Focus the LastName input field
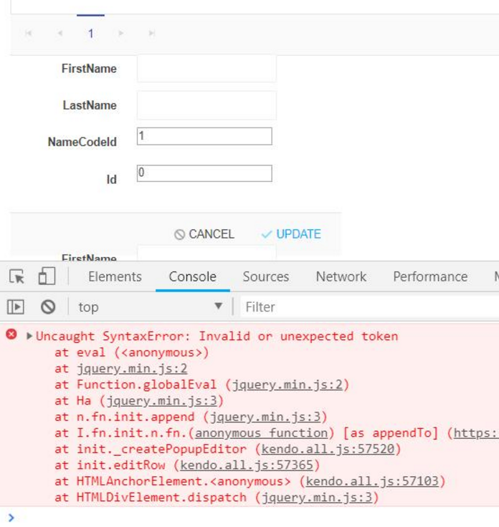The width and height of the screenshot is (499, 527). (x=206, y=105)
